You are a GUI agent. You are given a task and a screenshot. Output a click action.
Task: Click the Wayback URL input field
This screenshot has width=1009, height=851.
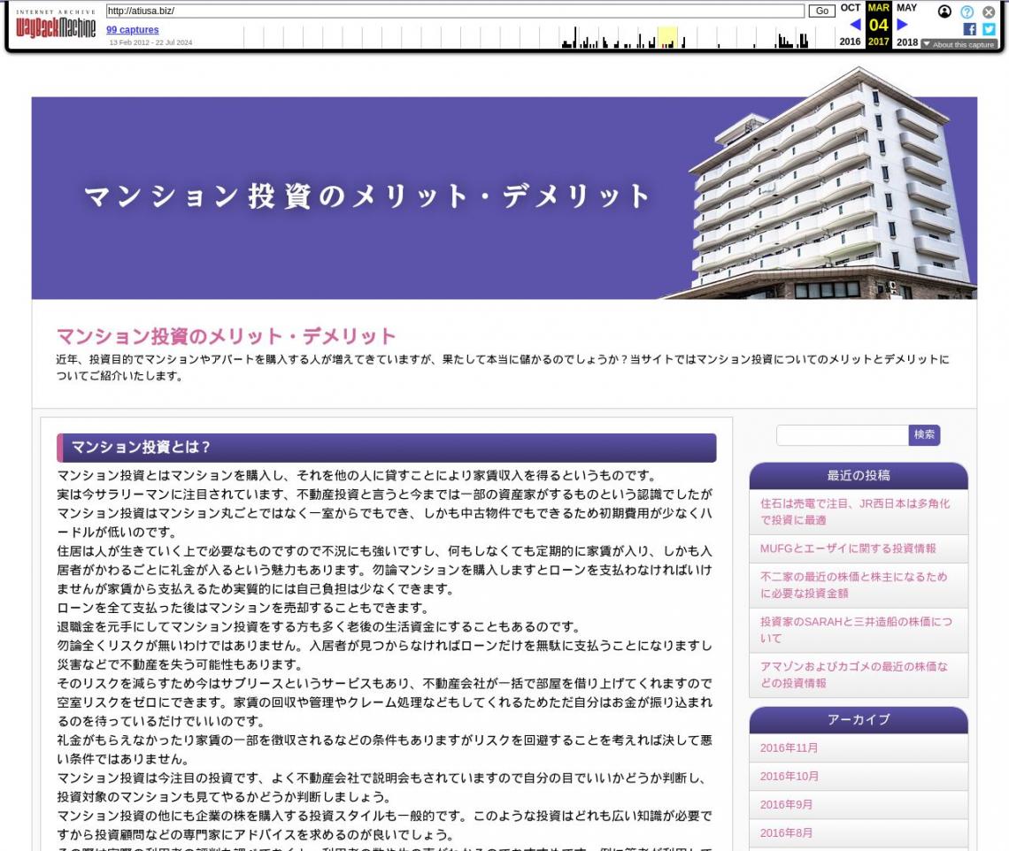tap(455, 11)
